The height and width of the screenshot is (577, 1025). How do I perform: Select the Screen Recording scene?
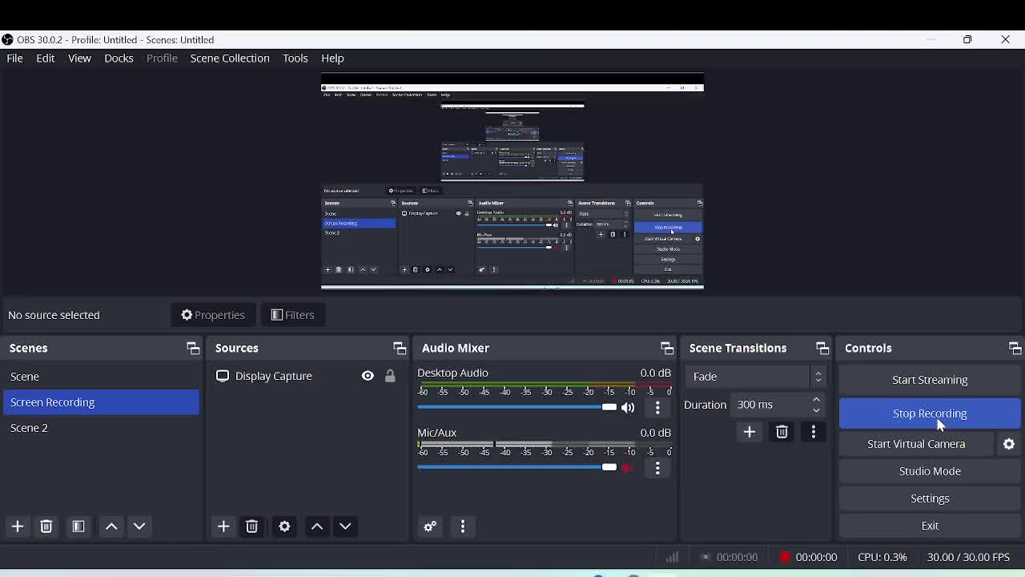coord(101,402)
